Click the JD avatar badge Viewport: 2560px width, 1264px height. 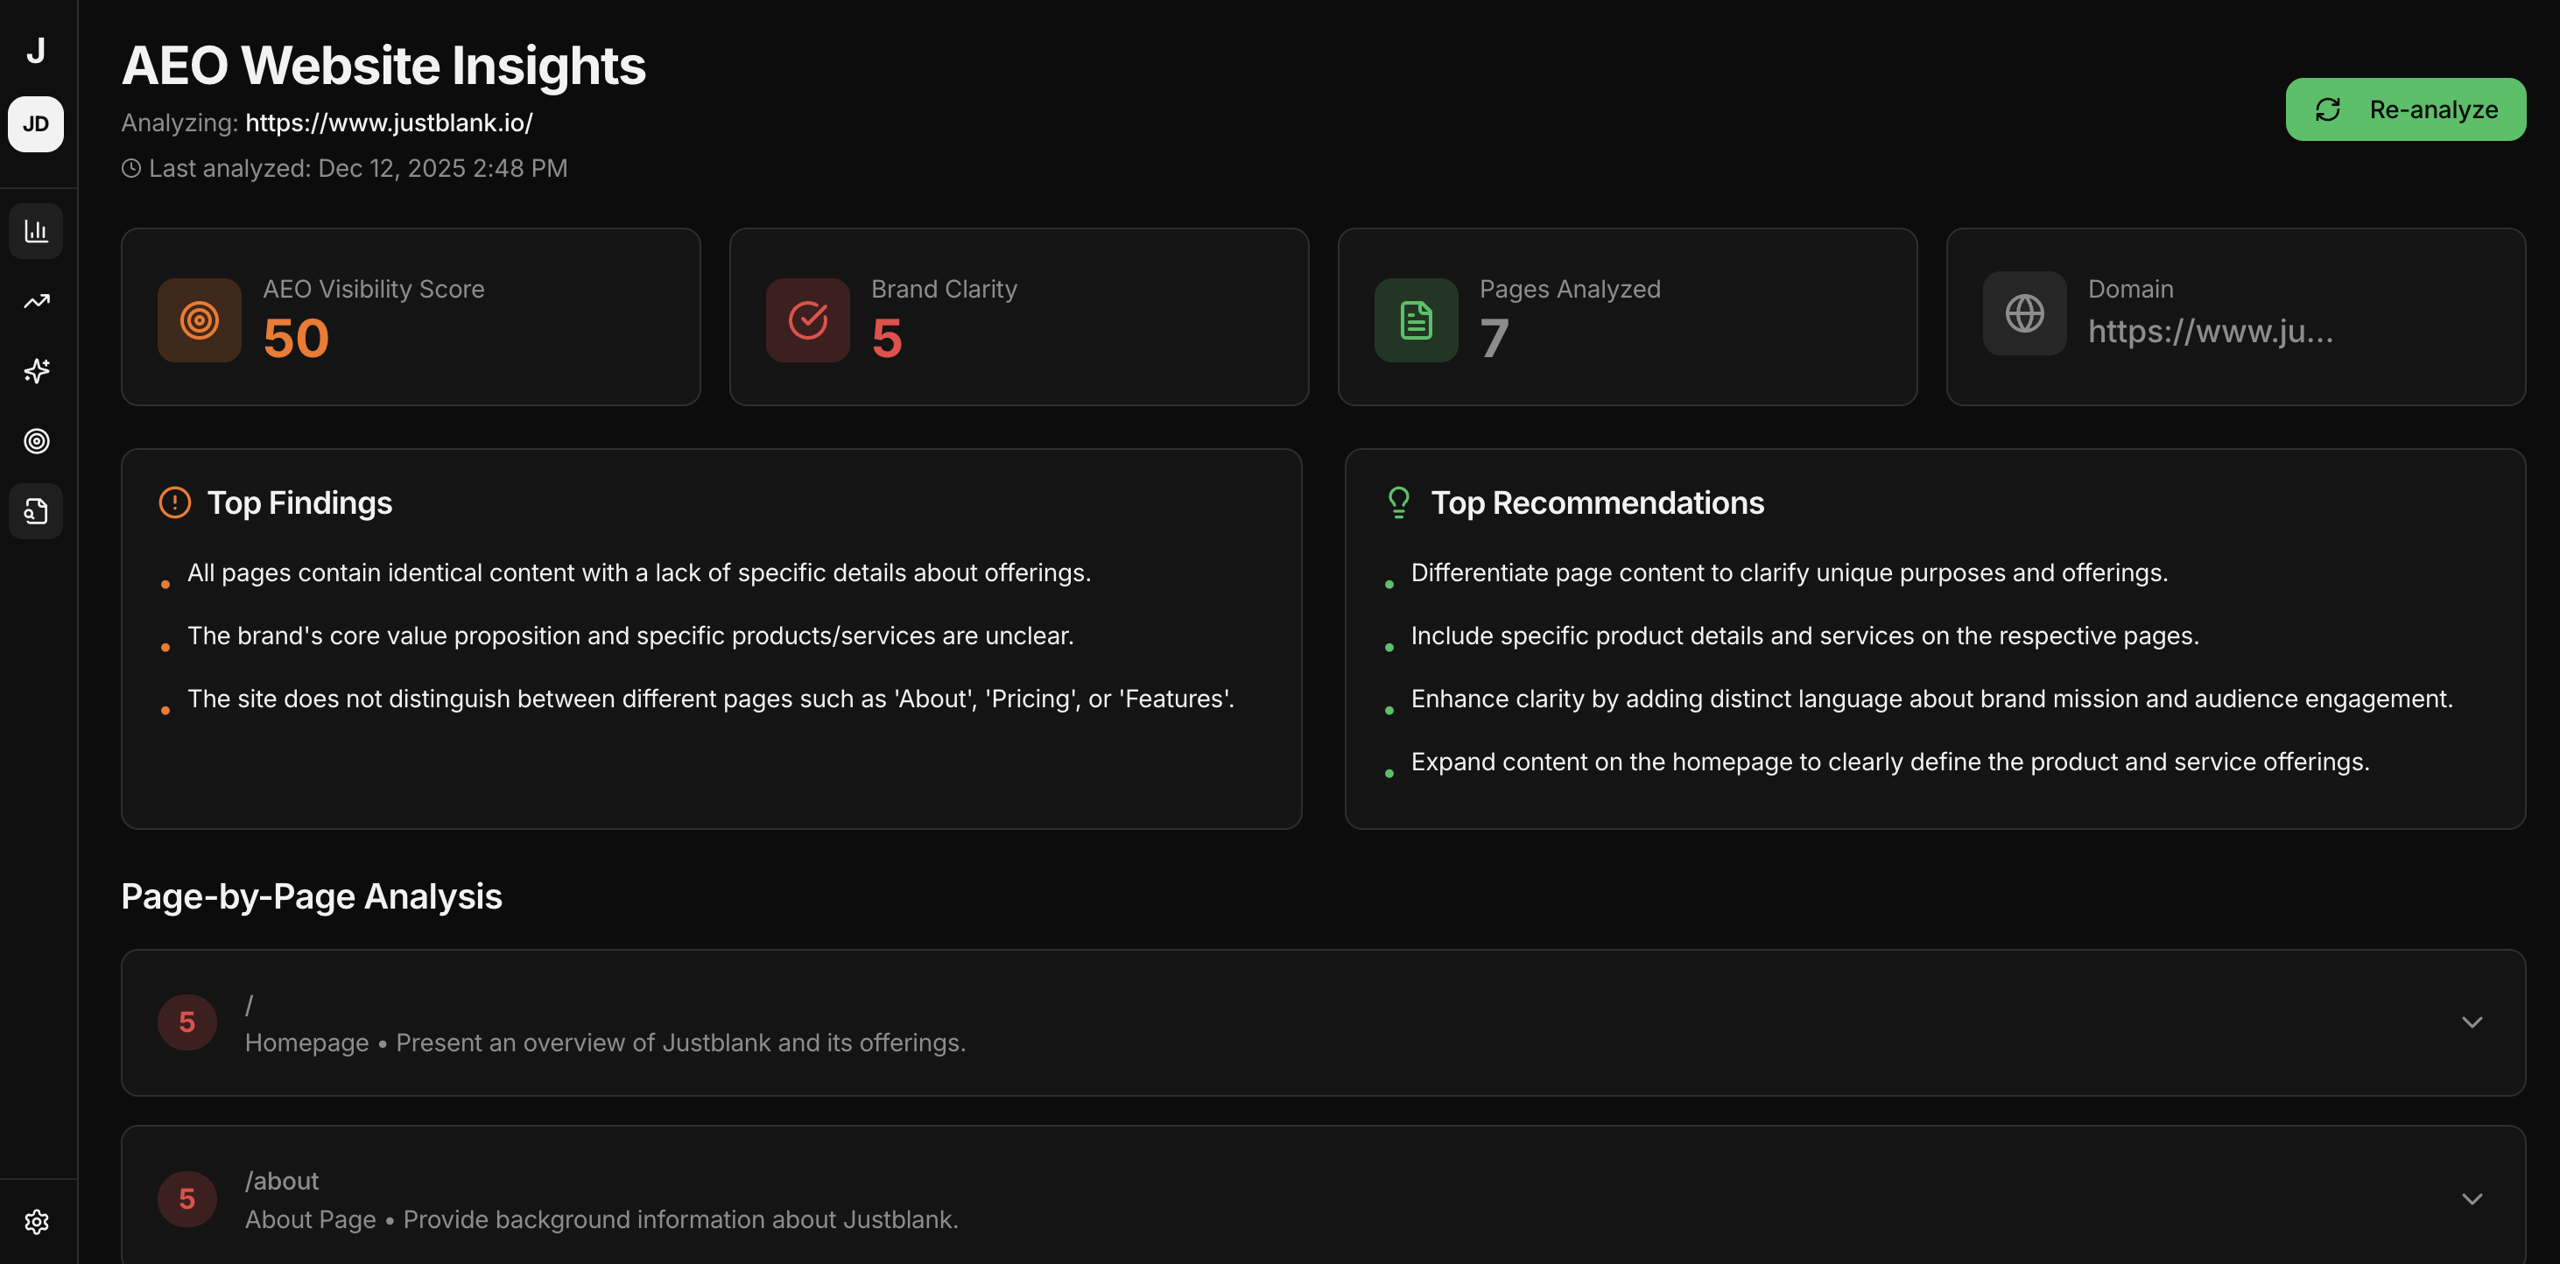(x=36, y=124)
